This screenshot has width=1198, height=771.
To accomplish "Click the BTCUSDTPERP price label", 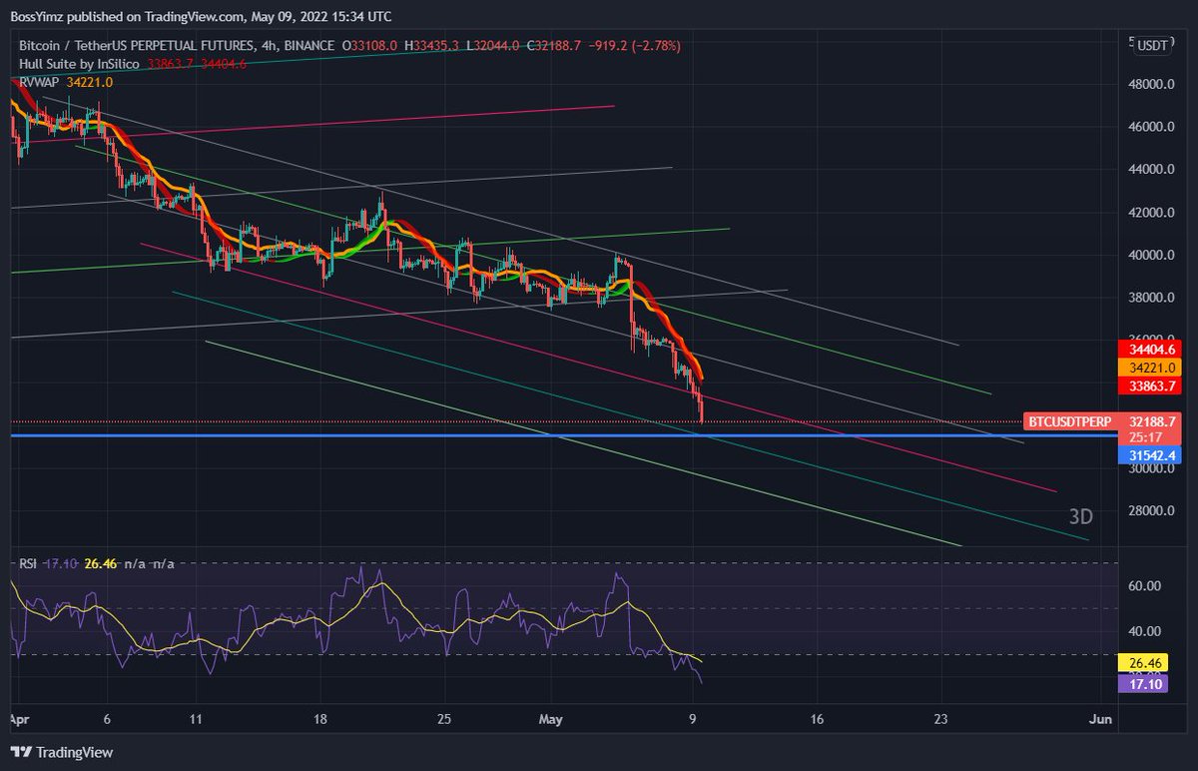I will point(1071,422).
